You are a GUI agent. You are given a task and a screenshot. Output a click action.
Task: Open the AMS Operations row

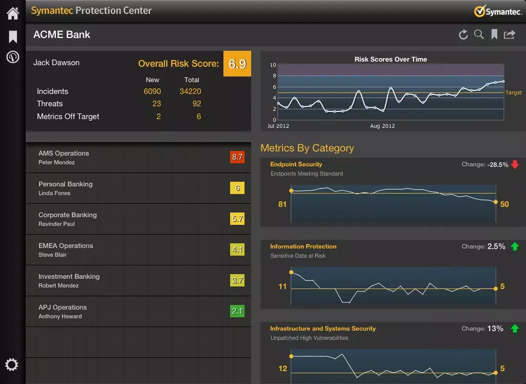click(x=138, y=158)
